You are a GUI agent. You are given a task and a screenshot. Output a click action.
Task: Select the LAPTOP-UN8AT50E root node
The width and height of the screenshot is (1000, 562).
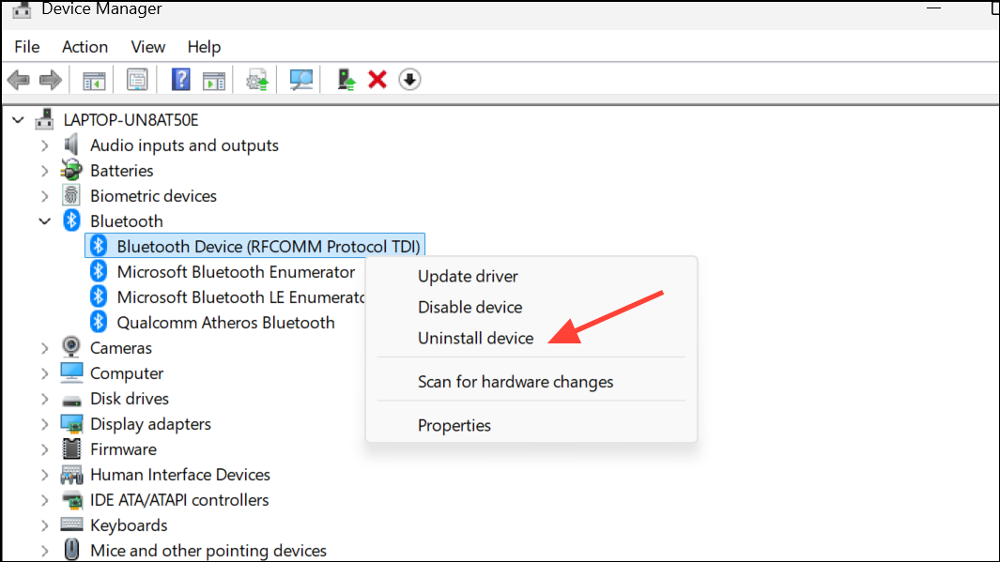pos(131,120)
